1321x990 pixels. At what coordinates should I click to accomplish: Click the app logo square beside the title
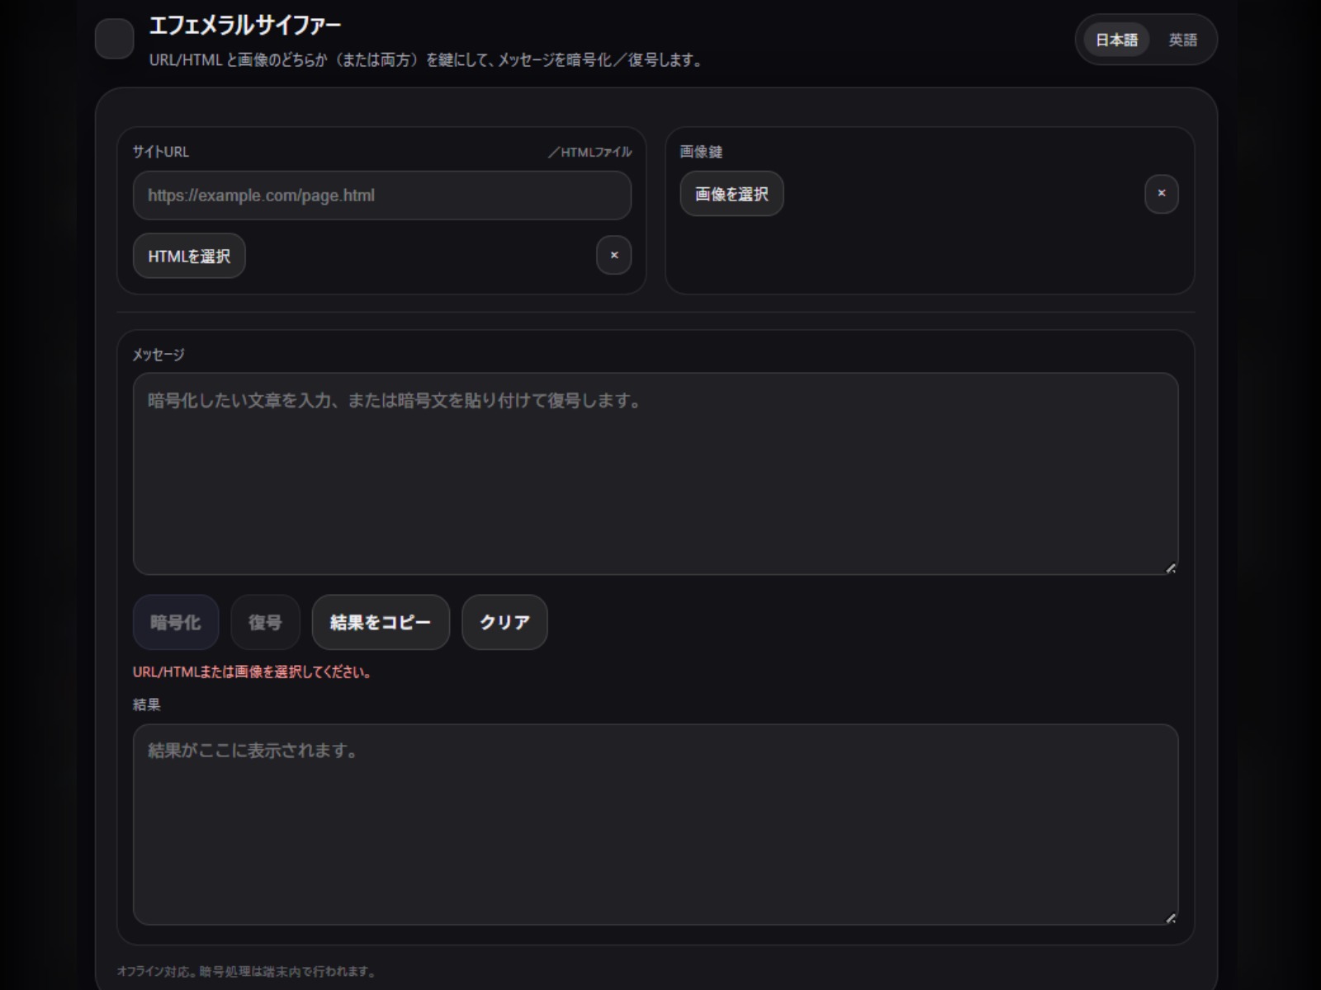pos(114,39)
